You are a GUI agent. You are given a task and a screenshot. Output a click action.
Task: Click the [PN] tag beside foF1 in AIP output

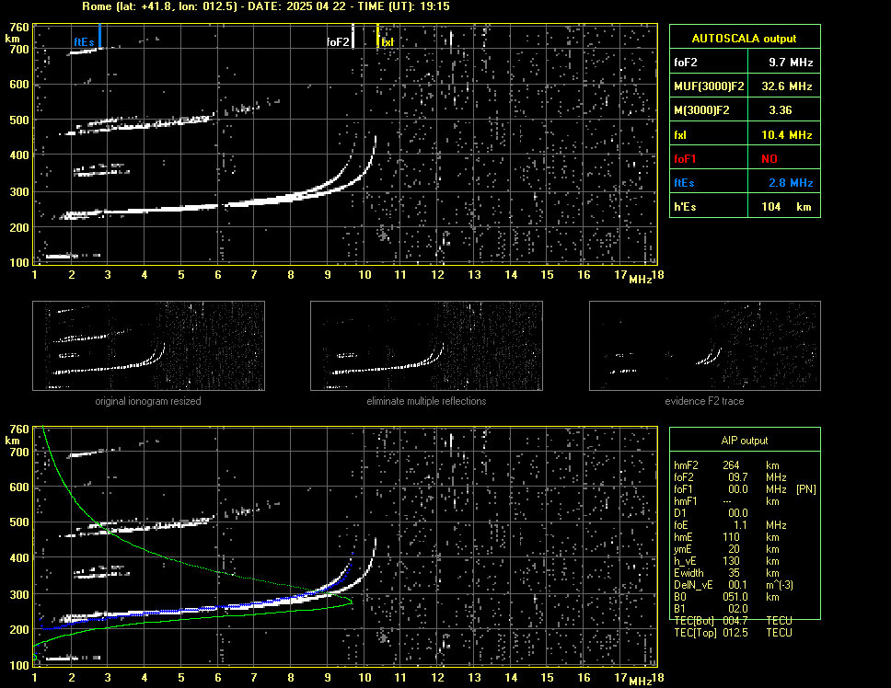coord(805,489)
